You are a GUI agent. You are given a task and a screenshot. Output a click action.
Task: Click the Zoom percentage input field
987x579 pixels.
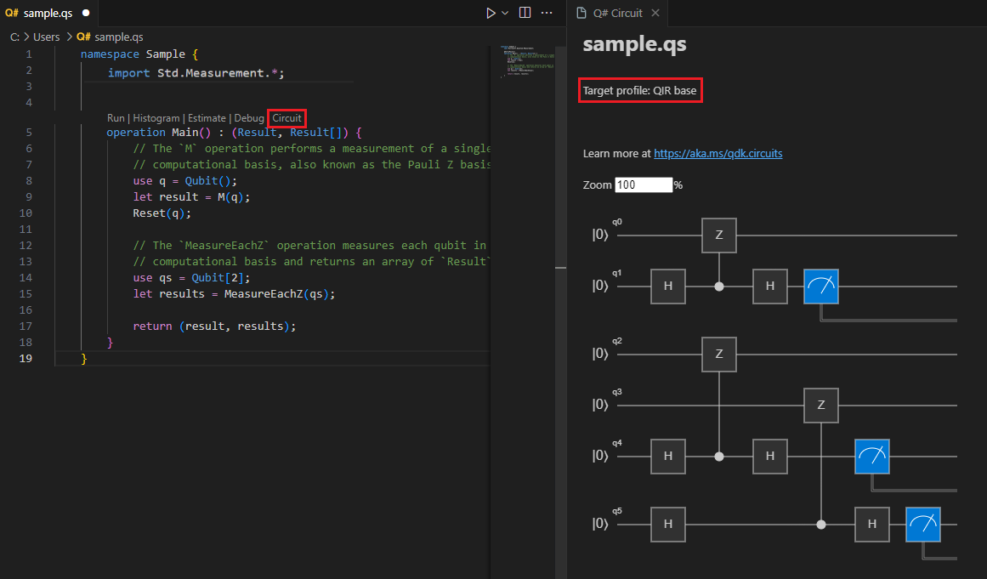(x=644, y=184)
